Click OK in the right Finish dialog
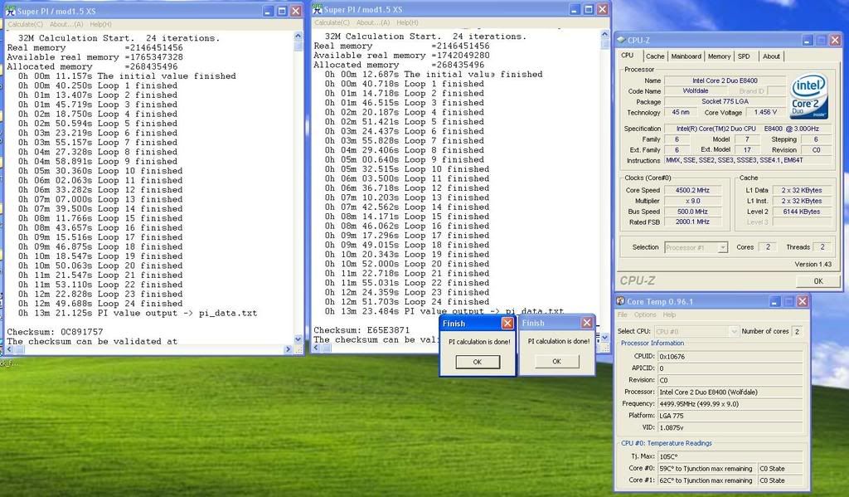The width and height of the screenshot is (849, 497). 556,362
